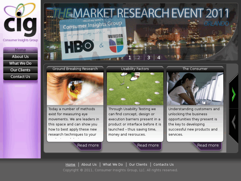The width and height of the screenshot is (241, 181).
Task: Go to banner slide 1
Action: (130, 57)
